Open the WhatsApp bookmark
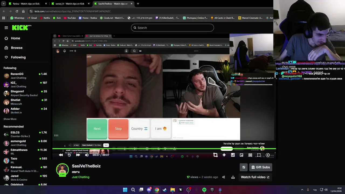 [17, 18]
